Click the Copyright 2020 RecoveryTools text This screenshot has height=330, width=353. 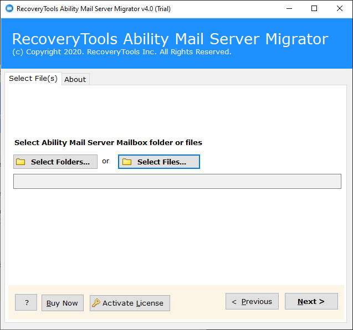(x=122, y=52)
